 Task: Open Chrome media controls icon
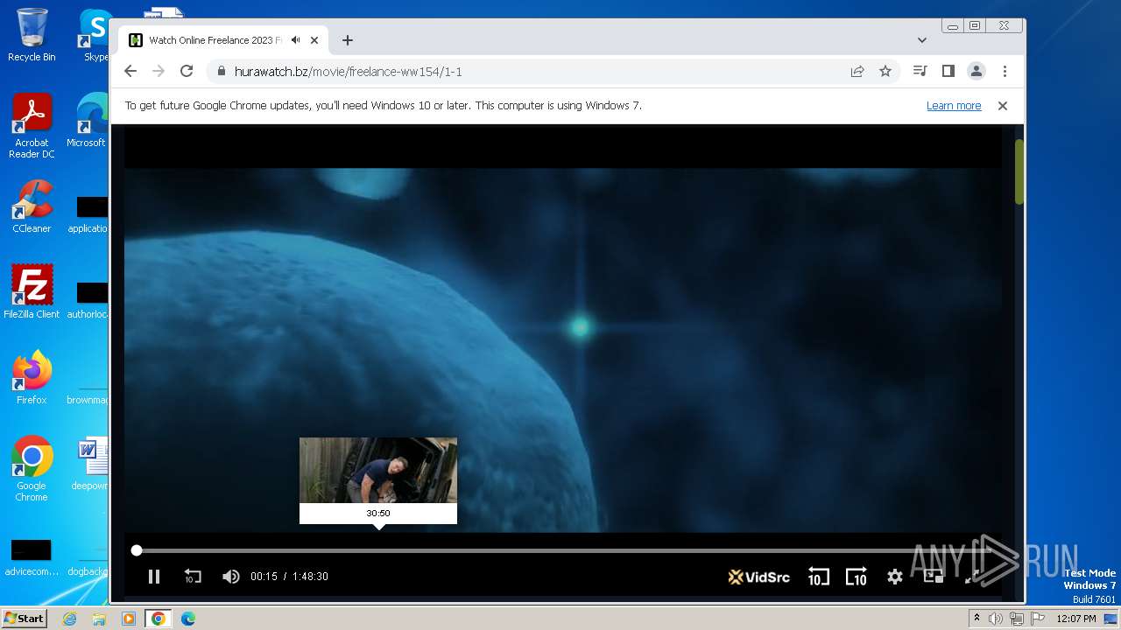coord(920,72)
